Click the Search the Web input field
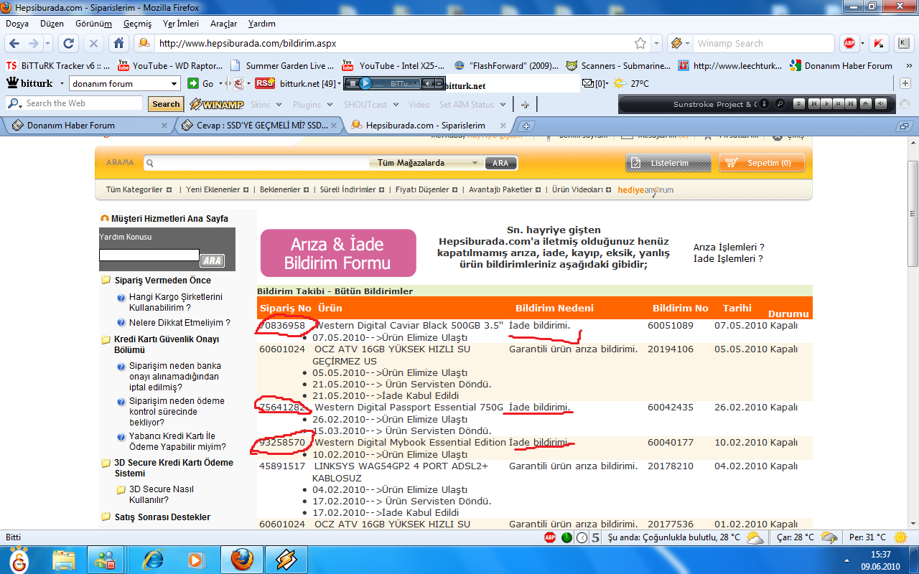Screen dimensions: 919x574 pyautogui.click(x=75, y=103)
